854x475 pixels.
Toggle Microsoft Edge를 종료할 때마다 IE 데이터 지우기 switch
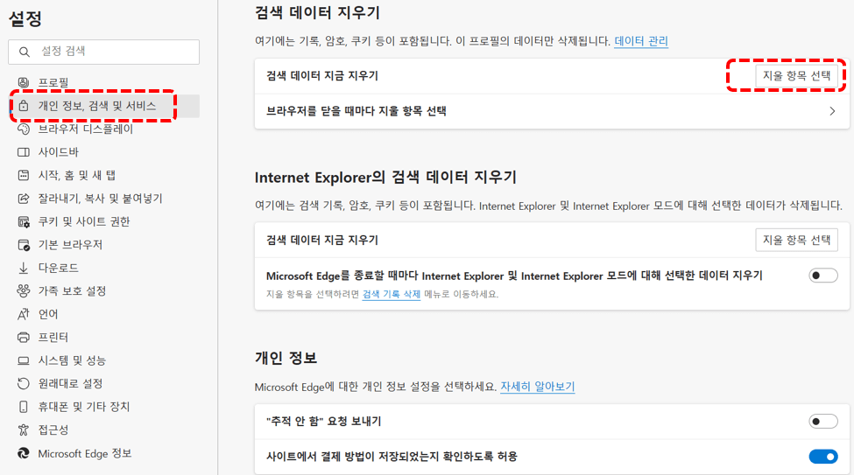click(823, 276)
